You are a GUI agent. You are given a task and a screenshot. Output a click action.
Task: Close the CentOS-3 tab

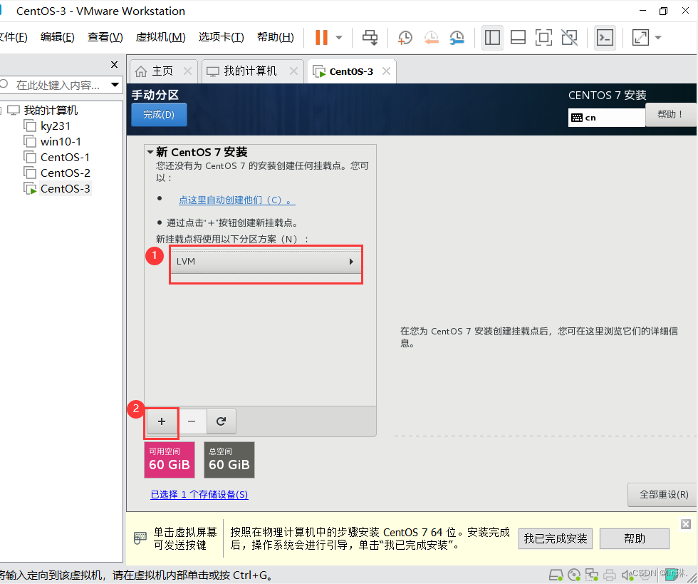(386, 71)
